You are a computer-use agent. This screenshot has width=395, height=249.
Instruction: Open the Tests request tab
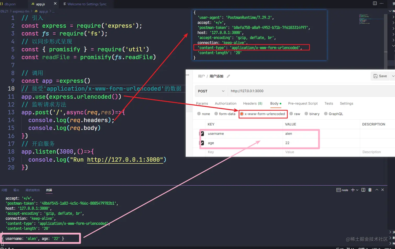point(329,103)
